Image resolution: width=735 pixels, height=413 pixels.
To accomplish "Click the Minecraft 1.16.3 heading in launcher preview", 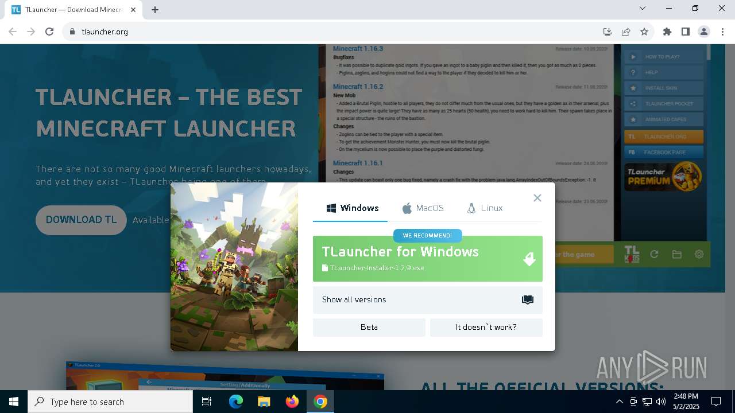I will [x=358, y=49].
